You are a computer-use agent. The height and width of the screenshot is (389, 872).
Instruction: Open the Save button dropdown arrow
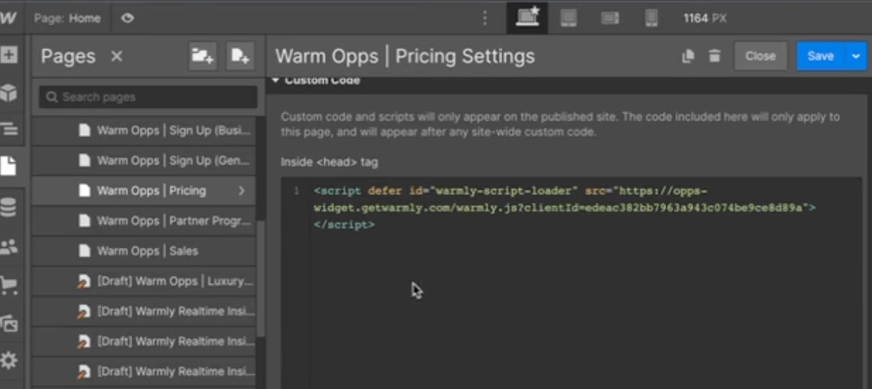click(856, 56)
